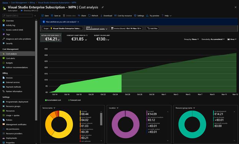Open Resource providers menu item
Image resolution: width=239 pixels, height=144 pixels.
pyautogui.click(x=14, y=134)
